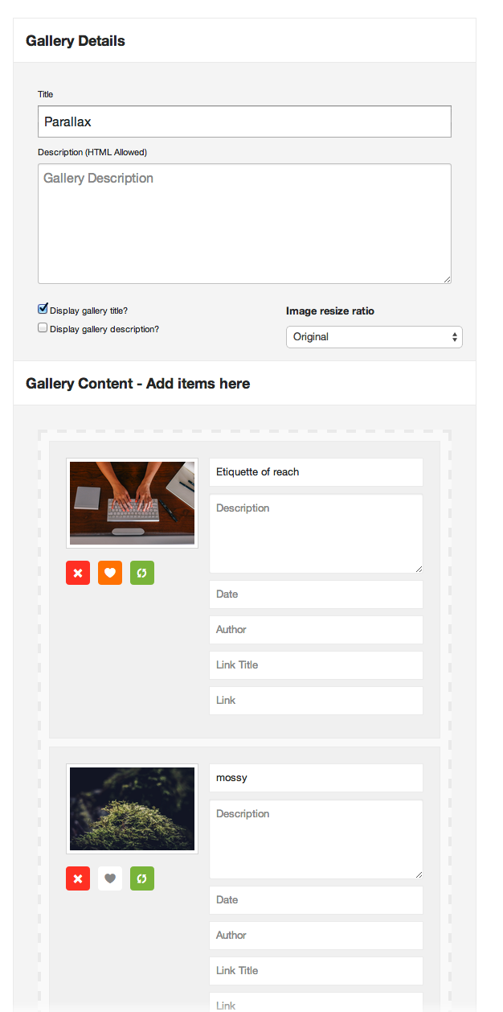Delete the Etiquette of reach item with red X
The width and height of the screenshot is (503, 1012).
pyautogui.click(x=78, y=573)
